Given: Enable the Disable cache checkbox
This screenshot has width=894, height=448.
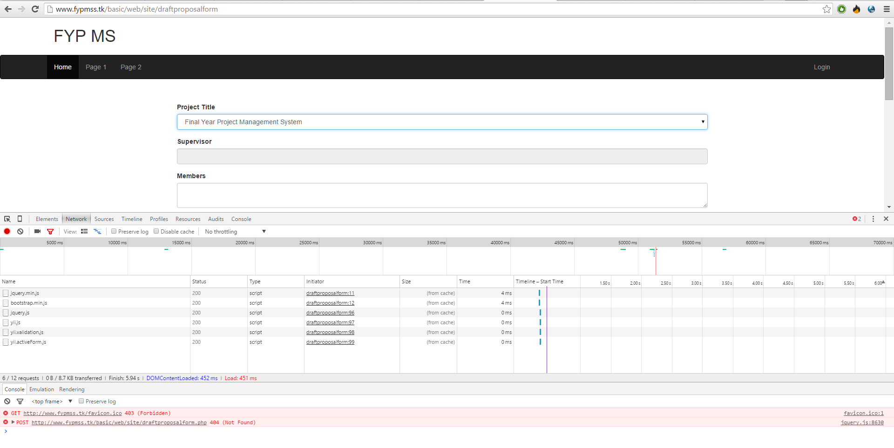Looking at the screenshot, I should [156, 231].
